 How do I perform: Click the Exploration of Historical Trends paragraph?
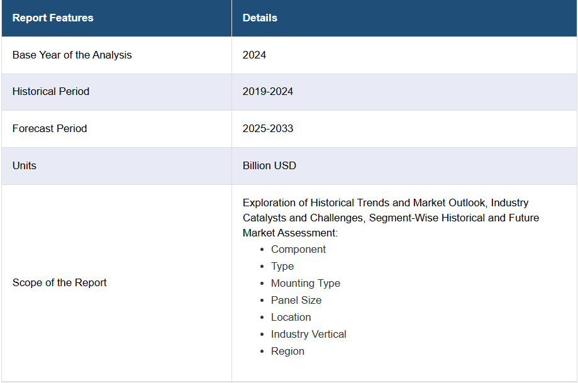click(x=391, y=218)
